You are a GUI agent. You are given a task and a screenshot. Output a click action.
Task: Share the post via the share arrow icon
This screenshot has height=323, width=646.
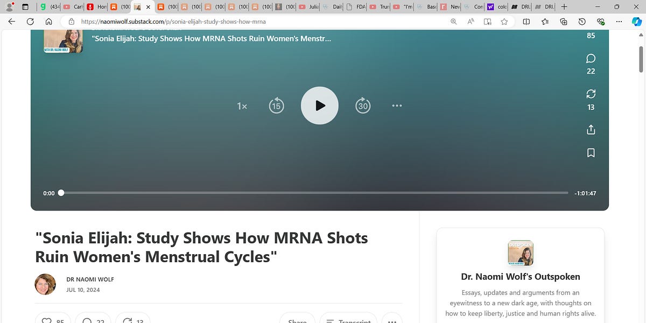591,129
